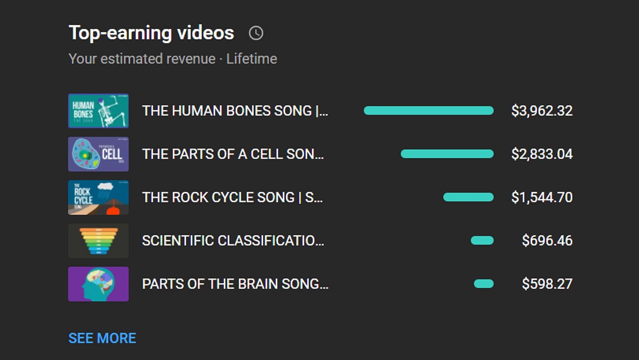Click THE PARTS OF A CELL SONG title
The height and width of the screenshot is (360, 639).
pos(233,154)
